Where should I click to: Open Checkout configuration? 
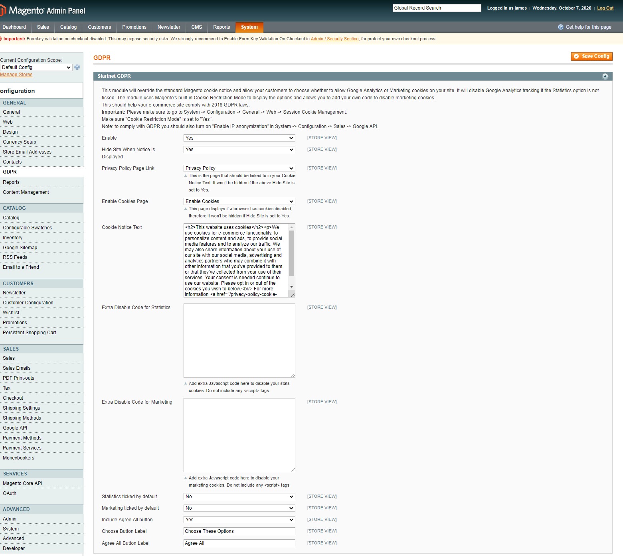point(42,398)
